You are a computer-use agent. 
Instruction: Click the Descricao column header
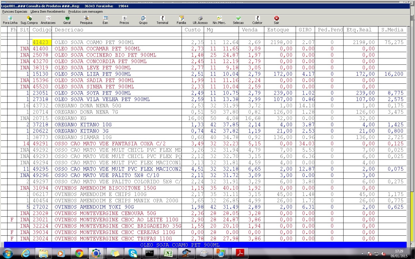69,30
